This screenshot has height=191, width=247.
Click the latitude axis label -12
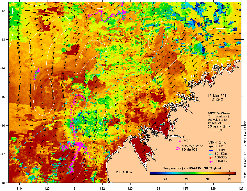tap(3, 11)
